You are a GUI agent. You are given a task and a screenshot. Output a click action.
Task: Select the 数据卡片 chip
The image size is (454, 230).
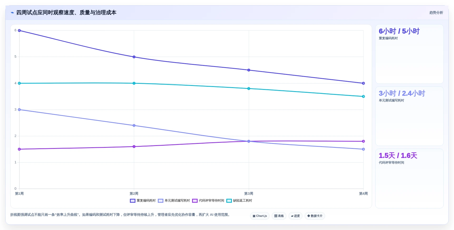pyautogui.click(x=315, y=216)
